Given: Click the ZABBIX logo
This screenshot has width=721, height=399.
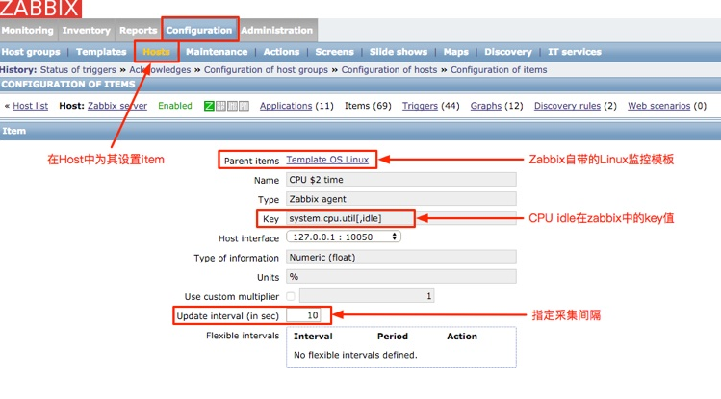Looking at the screenshot, I should point(40,9).
